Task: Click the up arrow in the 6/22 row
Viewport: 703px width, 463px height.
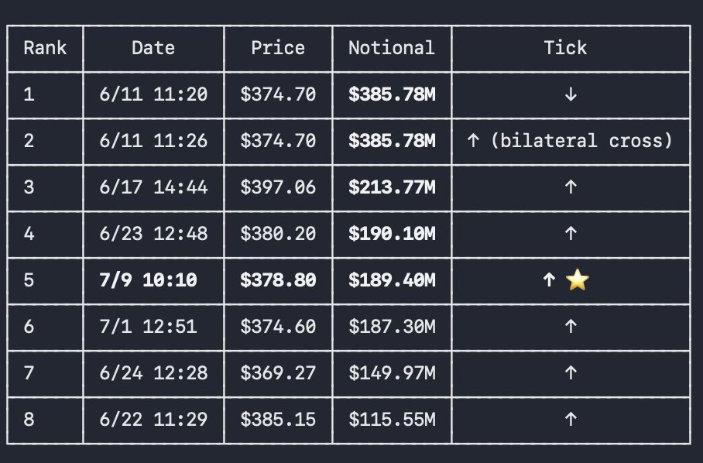Action: pyautogui.click(x=571, y=420)
